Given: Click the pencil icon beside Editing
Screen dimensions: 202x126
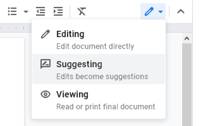Looking at the screenshot, I should (x=46, y=34).
